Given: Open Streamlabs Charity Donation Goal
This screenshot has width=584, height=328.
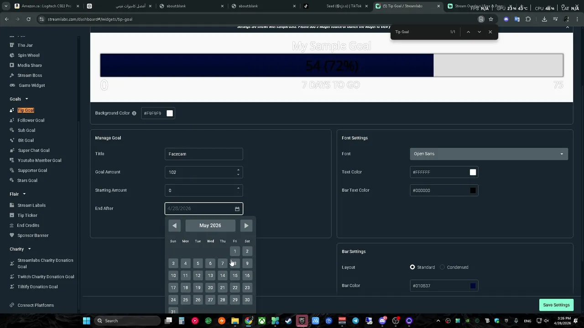Looking at the screenshot, I should [45, 263].
